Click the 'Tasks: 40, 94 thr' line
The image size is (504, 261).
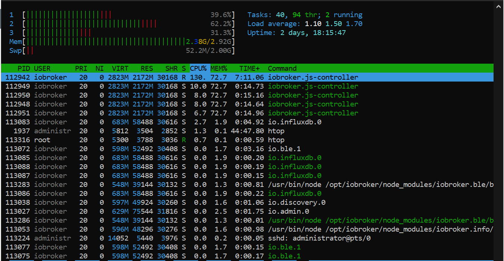coord(305,15)
